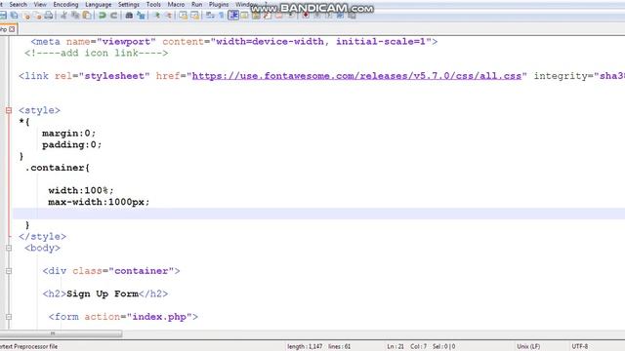The height and width of the screenshot is (351, 625).
Task: Click the "stylesheet" rel value
Action: pyautogui.click(x=114, y=76)
